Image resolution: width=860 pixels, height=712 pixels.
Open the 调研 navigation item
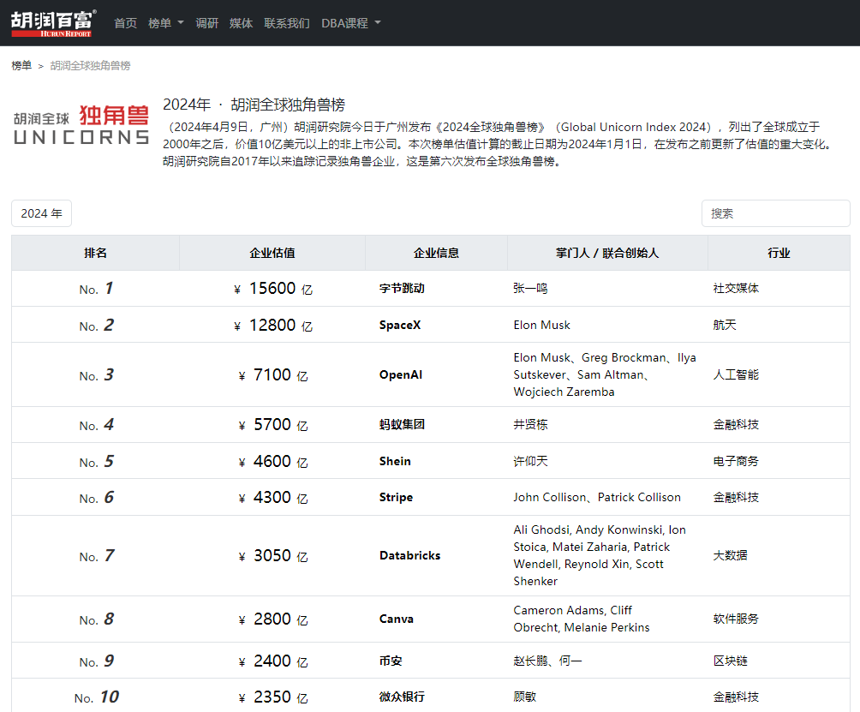coord(206,23)
